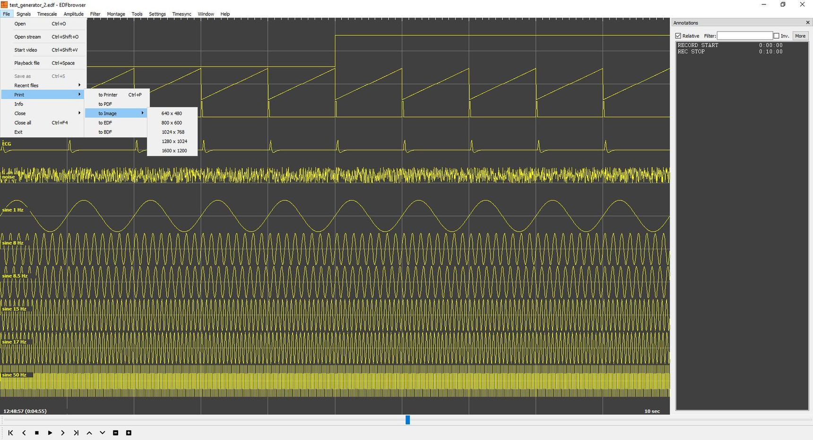Image resolution: width=813 pixels, height=440 pixels.
Task: Export image at 1600 x 1200
Action: [173, 151]
